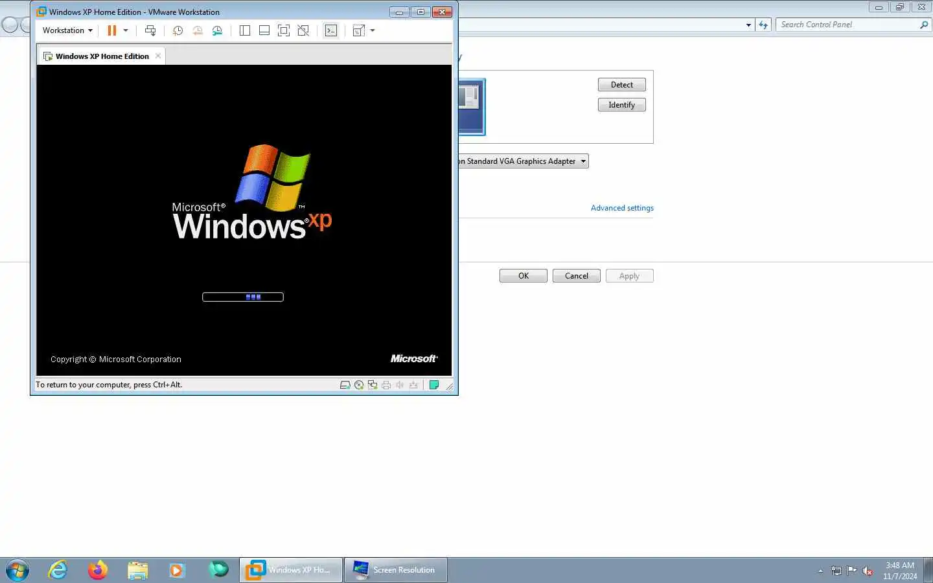Close the Windows XP Home Edition tab
This screenshot has width=933, height=583.
(x=158, y=56)
